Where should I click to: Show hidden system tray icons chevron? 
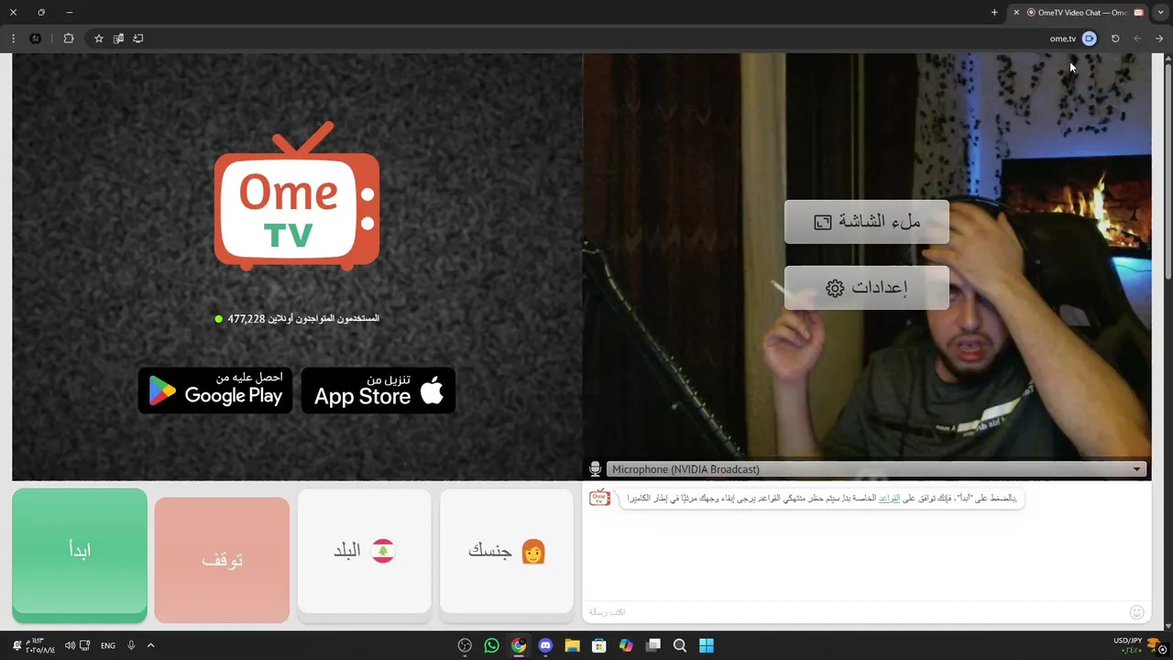coord(150,645)
